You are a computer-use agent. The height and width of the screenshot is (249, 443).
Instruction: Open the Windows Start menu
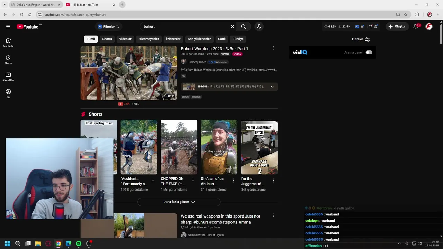8,243
